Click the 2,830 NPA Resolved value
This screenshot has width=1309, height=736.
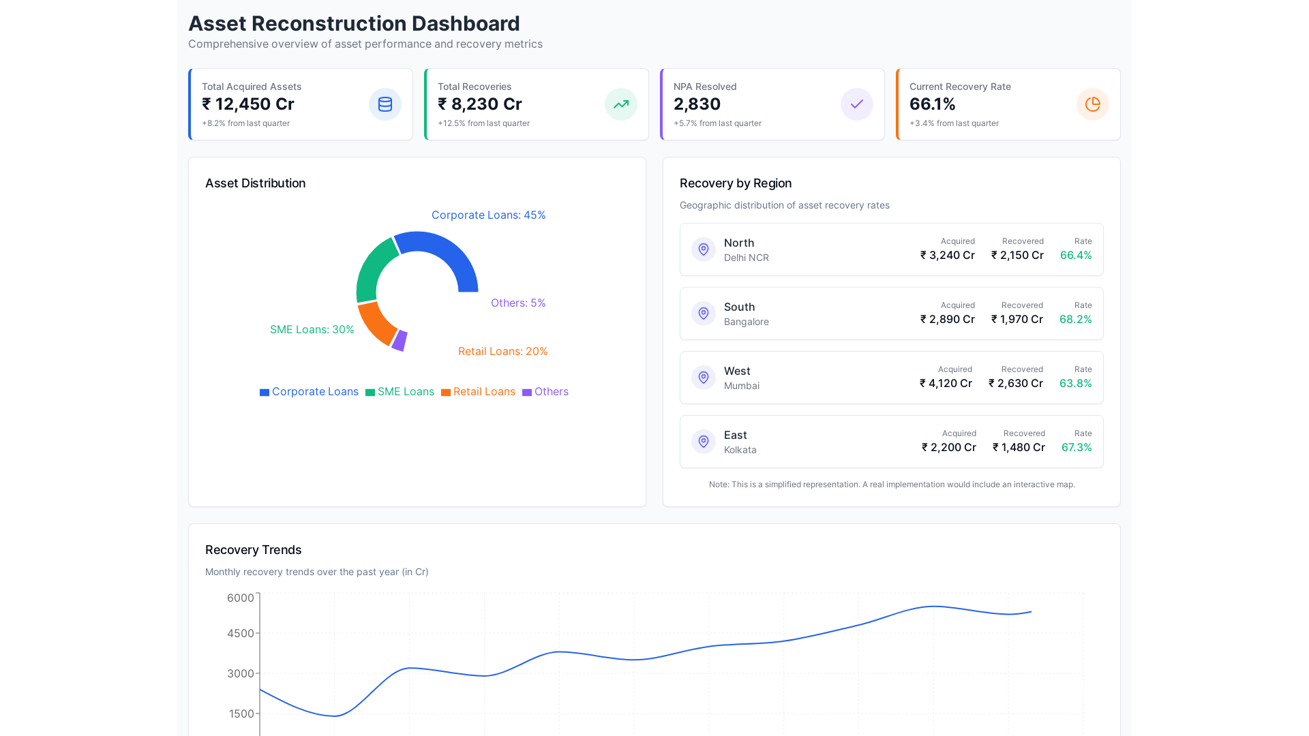(697, 104)
